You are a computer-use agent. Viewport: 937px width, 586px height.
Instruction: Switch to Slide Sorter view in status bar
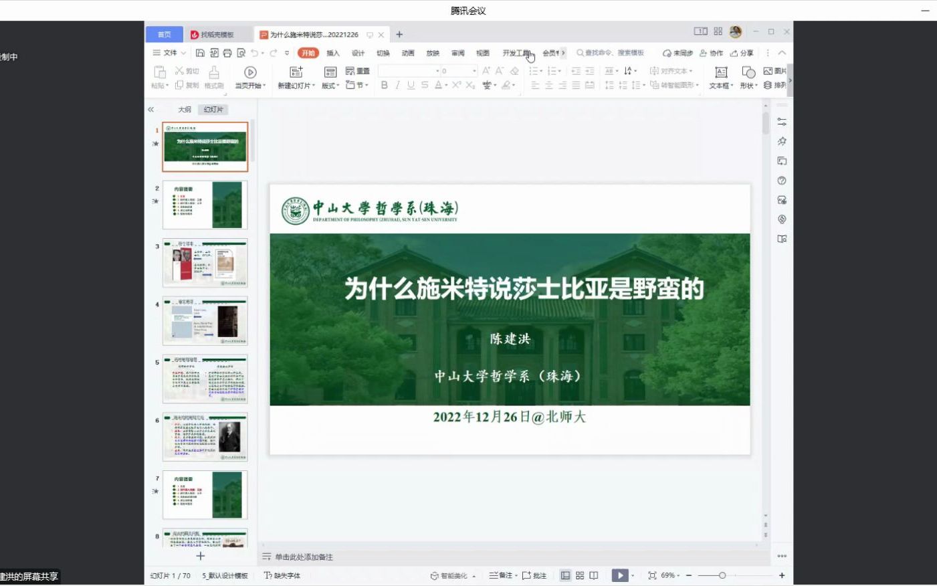580,575
